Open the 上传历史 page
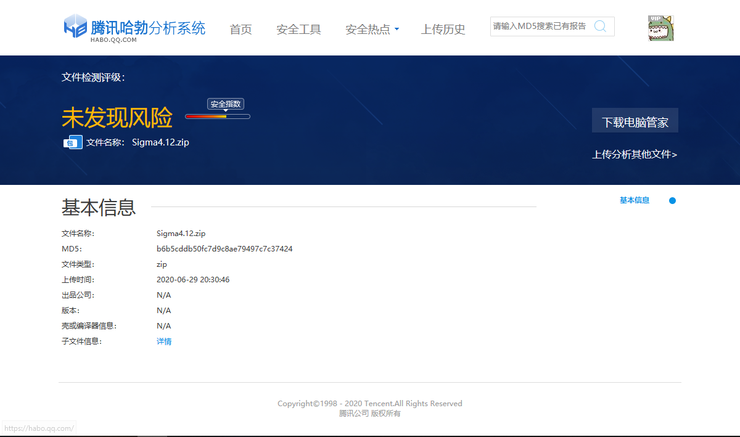The image size is (740, 437). (x=443, y=30)
